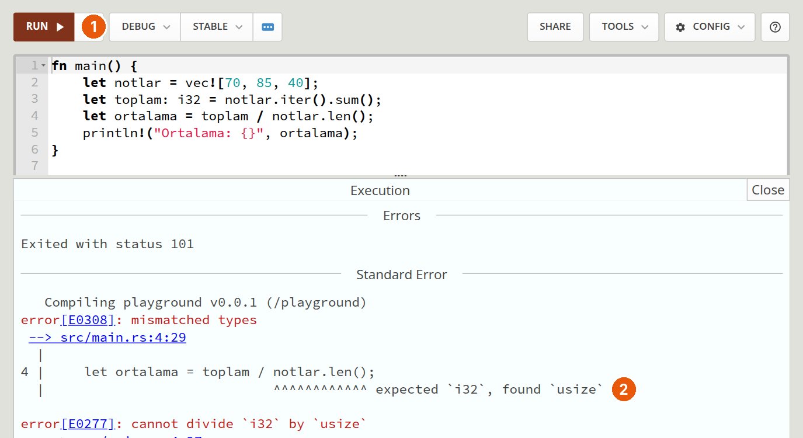Click the toplam sum line in editor

click(232, 99)
